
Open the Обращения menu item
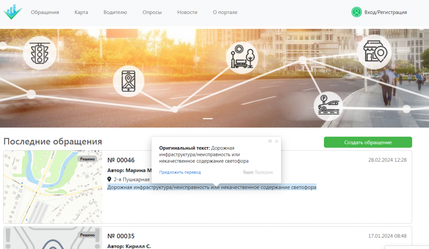[45, 12]
